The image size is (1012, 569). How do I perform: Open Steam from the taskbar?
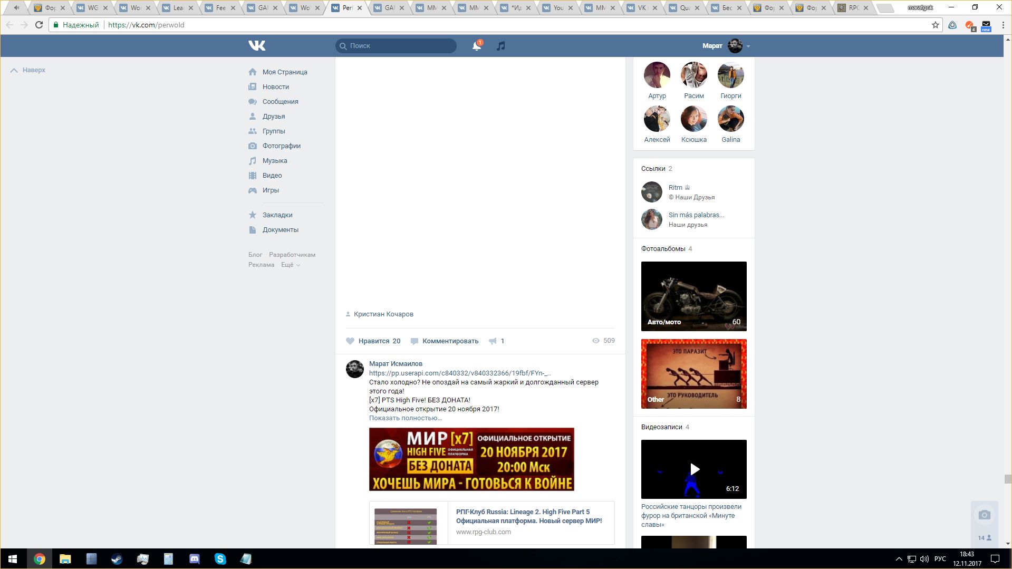click(x=117, y=559)
